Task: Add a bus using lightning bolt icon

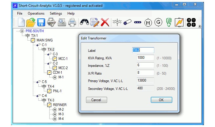Action: pos(179,22)
